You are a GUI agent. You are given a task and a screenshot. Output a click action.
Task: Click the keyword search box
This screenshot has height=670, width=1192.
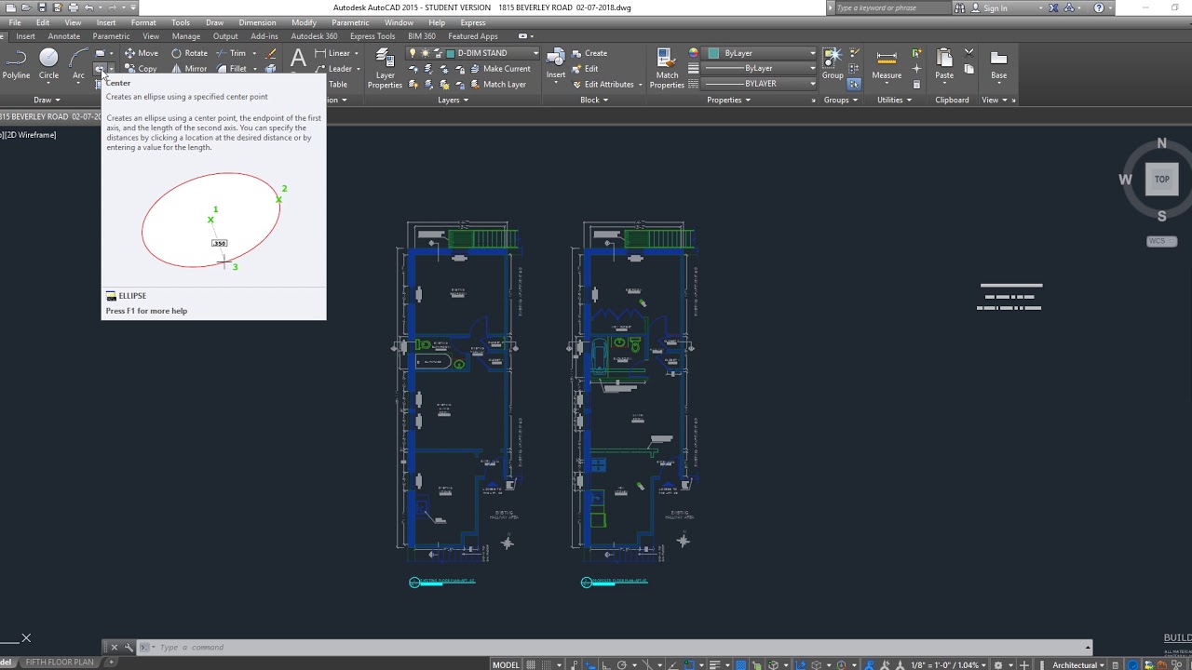(x=892, y=7)
